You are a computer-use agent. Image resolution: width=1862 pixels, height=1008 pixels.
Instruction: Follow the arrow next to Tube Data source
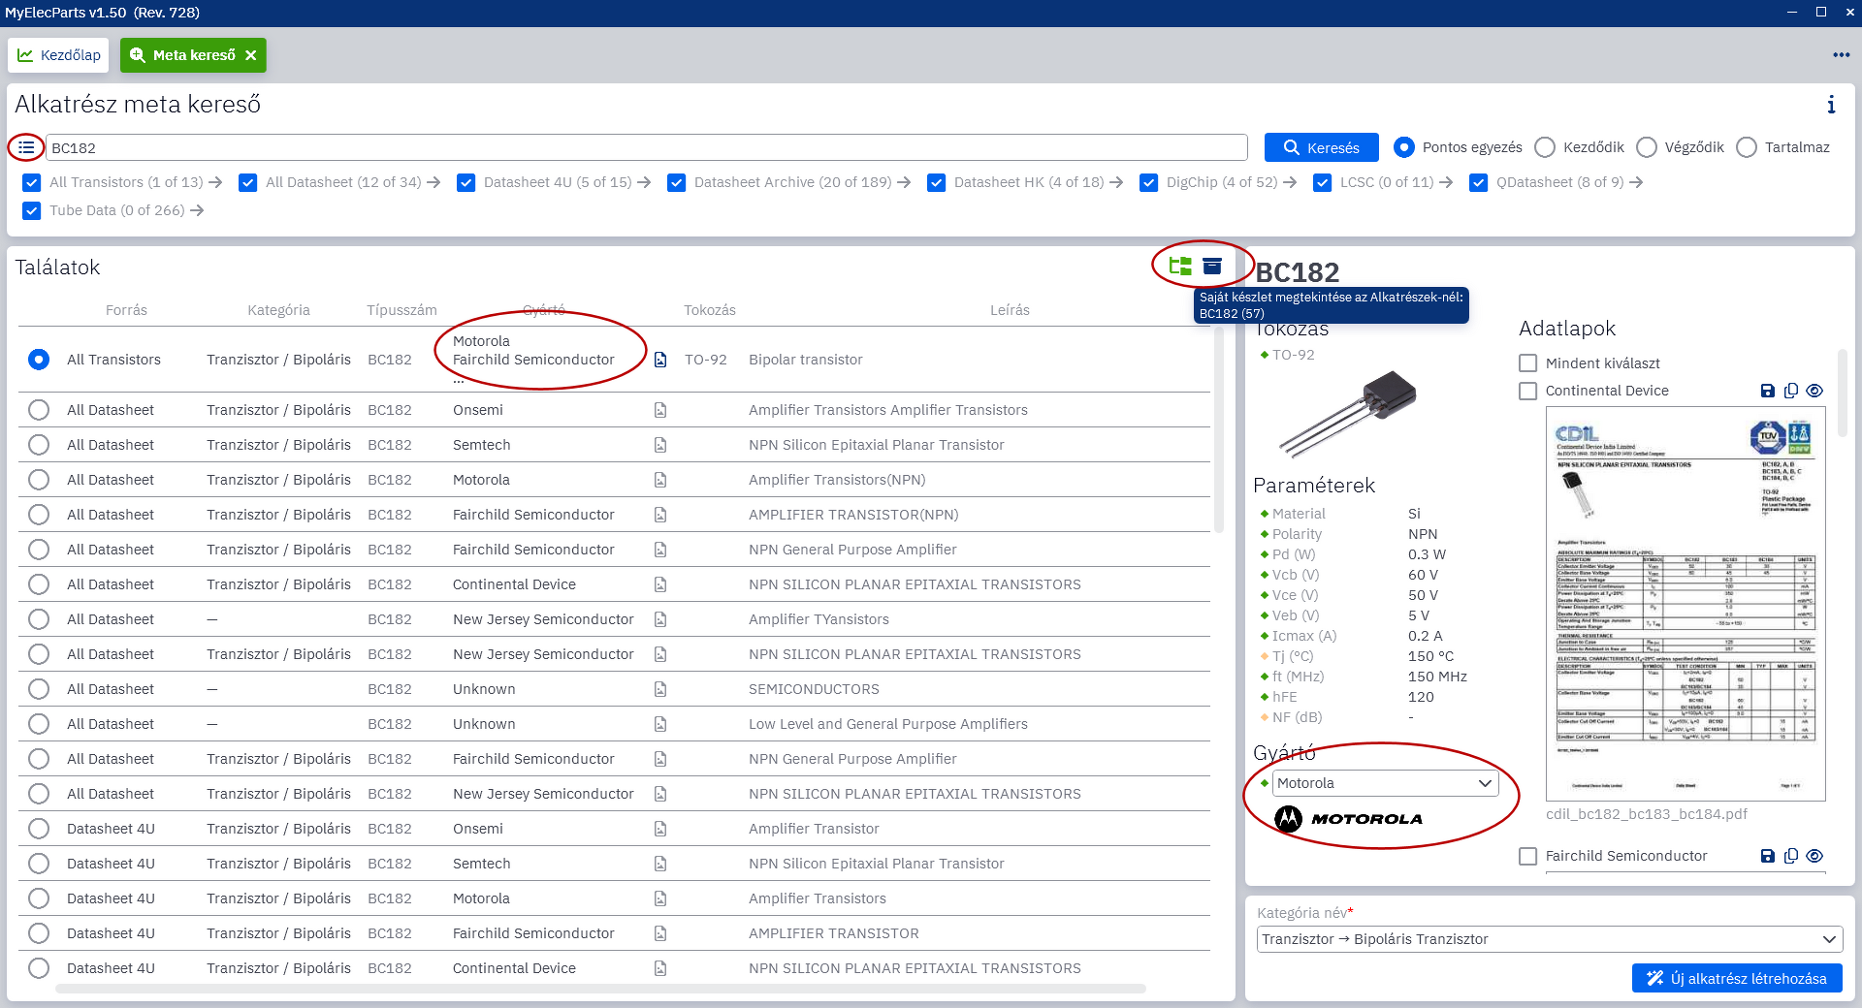tap(197, 210)
